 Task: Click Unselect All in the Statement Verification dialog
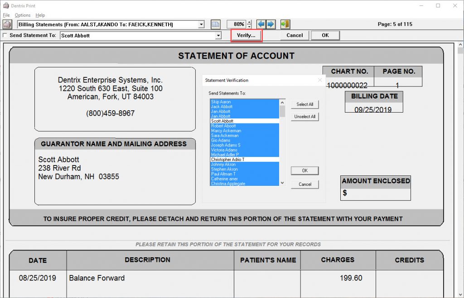click(304, 116)
